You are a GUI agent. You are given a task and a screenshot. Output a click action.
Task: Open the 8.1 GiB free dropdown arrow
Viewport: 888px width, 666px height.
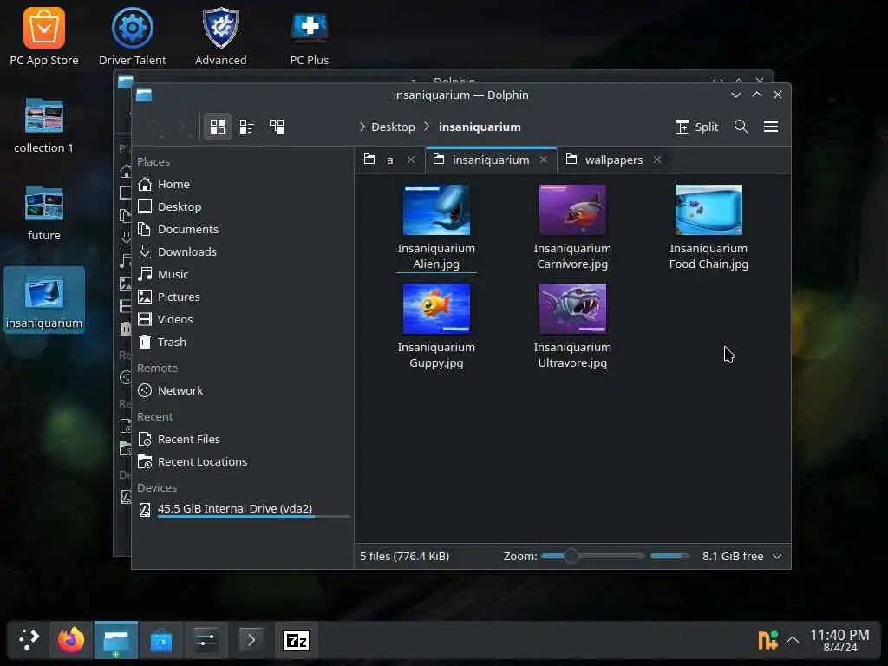pyautogui.click(x=777, y=557)
